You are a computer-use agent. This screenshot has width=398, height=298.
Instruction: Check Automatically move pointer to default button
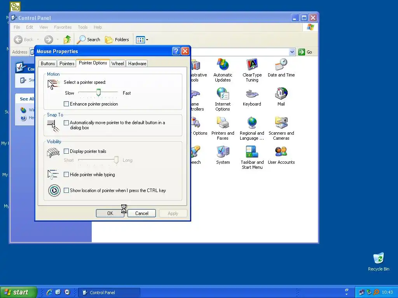point(66,123)
